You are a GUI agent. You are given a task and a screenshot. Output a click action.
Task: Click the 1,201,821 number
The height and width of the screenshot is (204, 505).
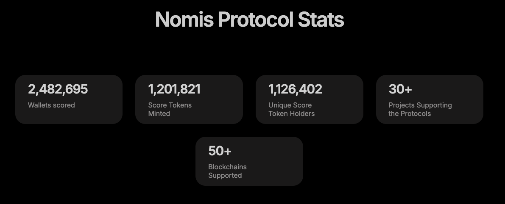pos(174,89)
